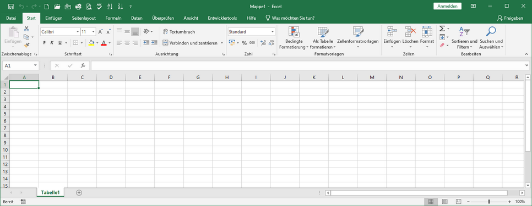Add a new sheet with plus icon
The width and height of the screenshot is (532, 206).
pyautogui.click(x=79, y=192)
